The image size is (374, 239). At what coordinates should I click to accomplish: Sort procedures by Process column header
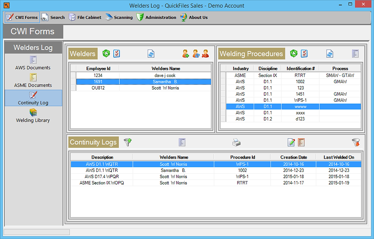tap(340, 68)
